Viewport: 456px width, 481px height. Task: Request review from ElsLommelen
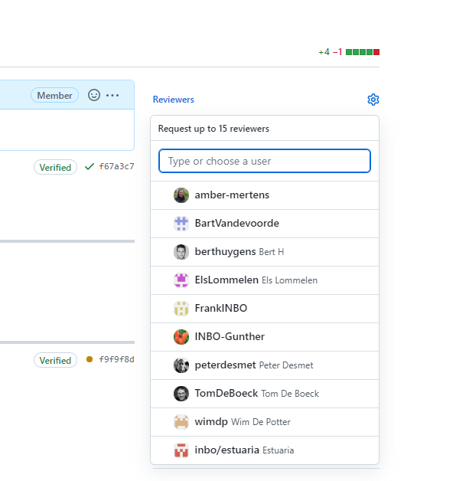click(x=265, y=280)
